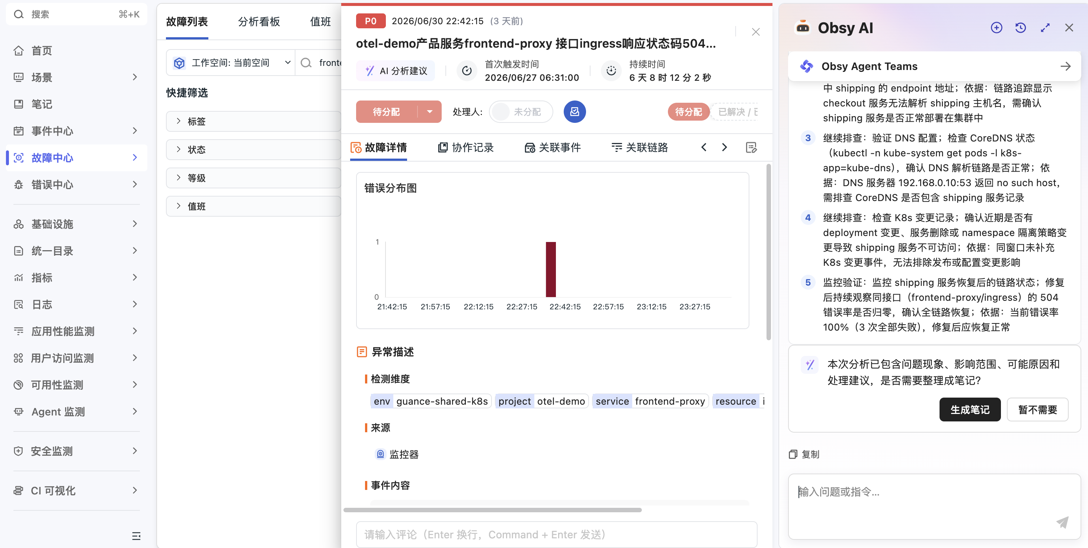This screenshot has width=1088, height=548.
Task: Click the vertical scrollbar of detail pane
Action: click(x=769, y=252)
